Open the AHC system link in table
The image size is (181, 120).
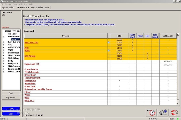tap(26, 48)
